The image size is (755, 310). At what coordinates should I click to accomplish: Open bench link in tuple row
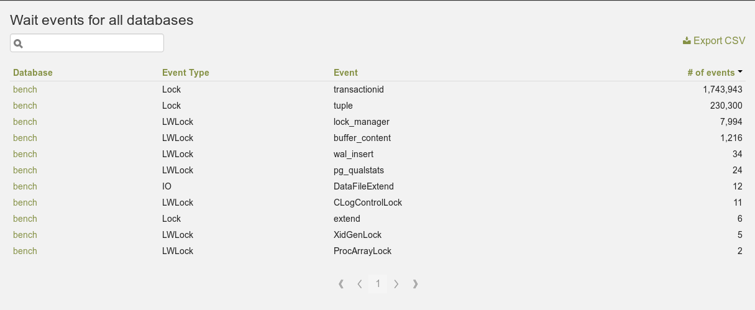click(x=25, y=106)
